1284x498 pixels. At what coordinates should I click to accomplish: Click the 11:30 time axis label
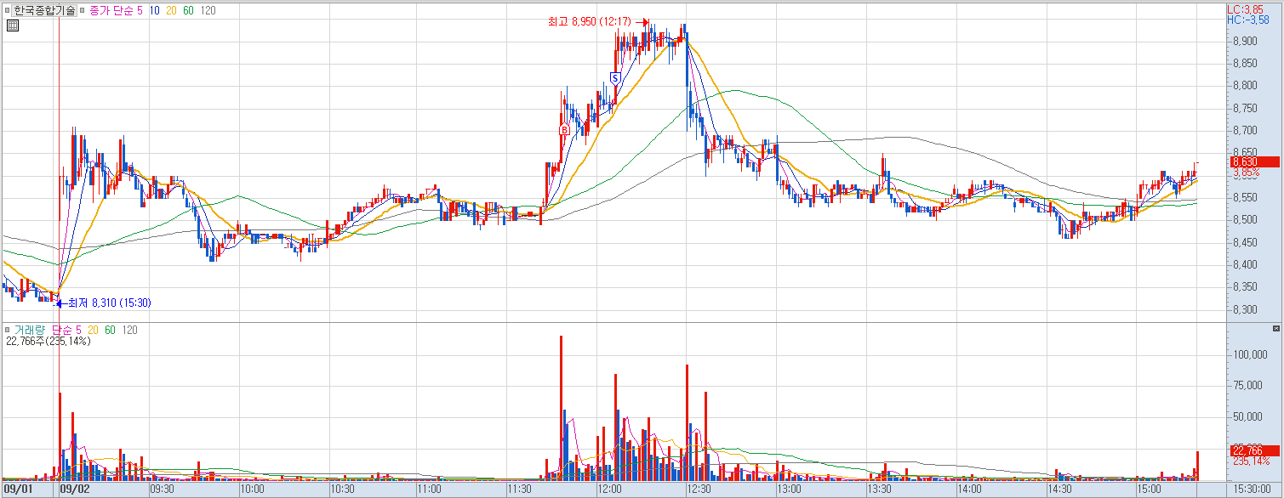point(520,490)
